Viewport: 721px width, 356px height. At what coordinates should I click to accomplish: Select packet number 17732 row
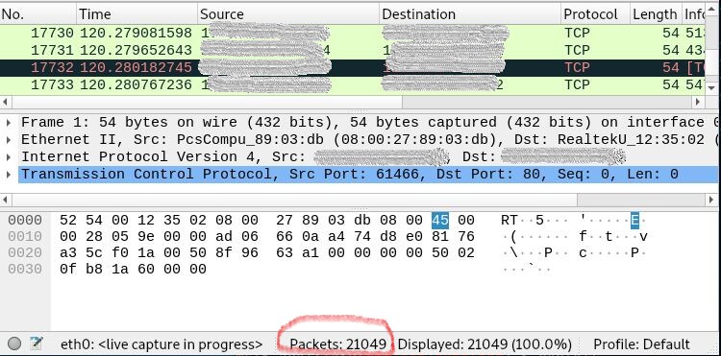pyautogui.click(x=353, y=67)
